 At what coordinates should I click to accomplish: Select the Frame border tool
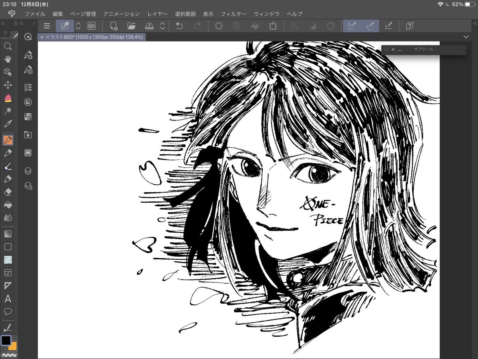click(8, 273)
